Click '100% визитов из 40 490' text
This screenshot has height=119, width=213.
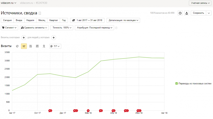click(x=162, y=13)
